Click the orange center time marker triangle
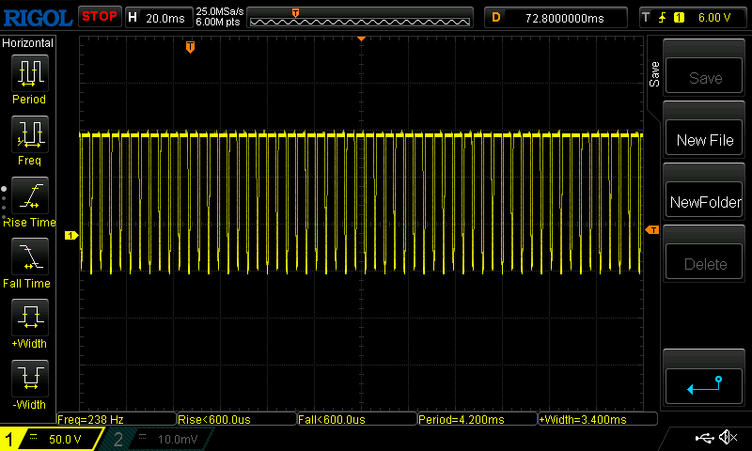This screenshot has width=752, height=451. 362,39
